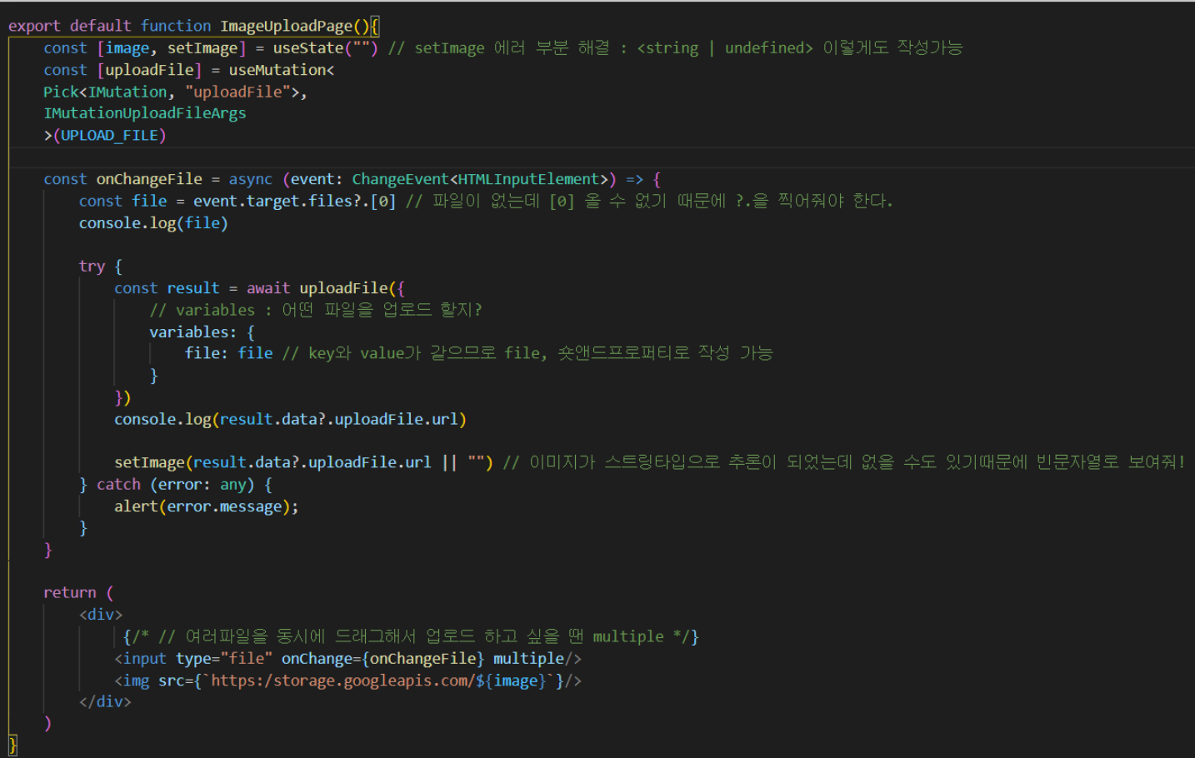This screenshot has width=1195, height=758.
Task: Select the event.target.files expression
Action: coord(257,200)
